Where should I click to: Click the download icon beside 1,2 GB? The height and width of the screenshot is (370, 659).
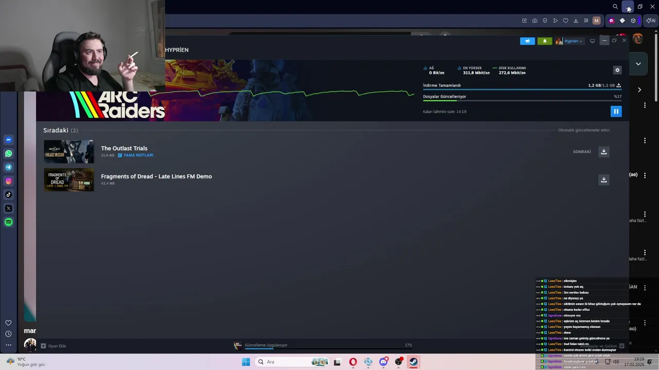pos(619,85)
